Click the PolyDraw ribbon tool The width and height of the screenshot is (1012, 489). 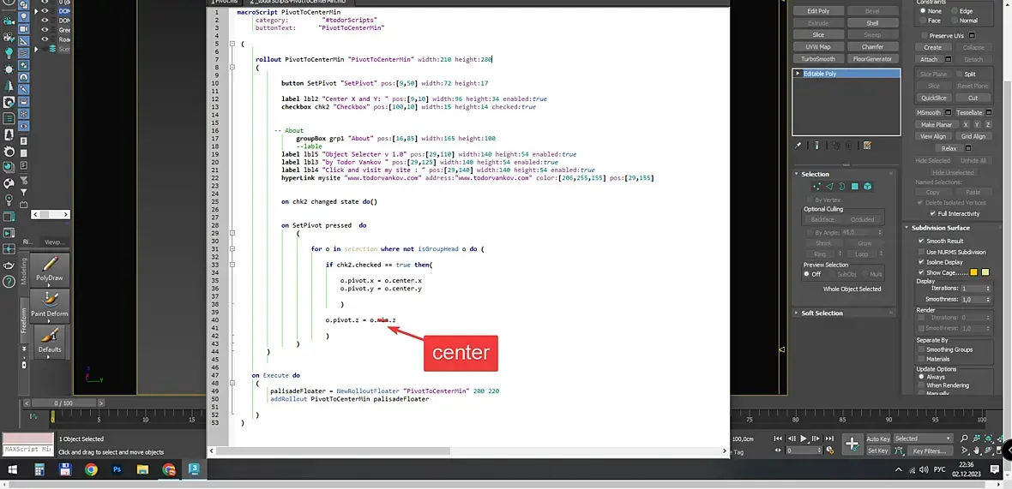coord(50,271)
